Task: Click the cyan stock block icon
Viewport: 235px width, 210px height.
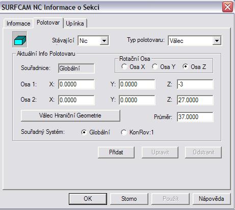Action: [x=20, y=39]
